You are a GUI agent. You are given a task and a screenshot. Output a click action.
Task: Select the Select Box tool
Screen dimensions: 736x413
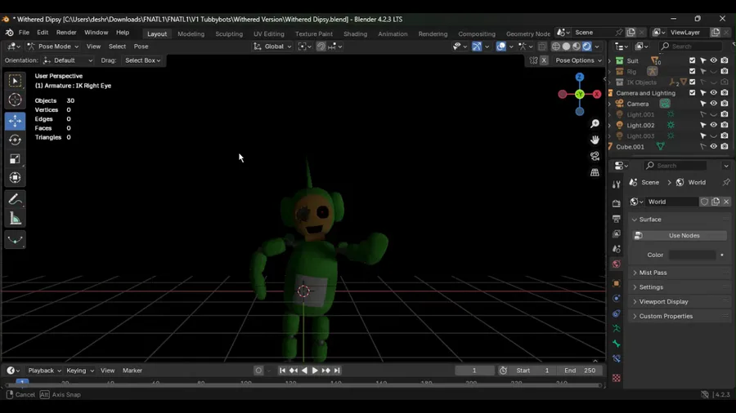15,81
